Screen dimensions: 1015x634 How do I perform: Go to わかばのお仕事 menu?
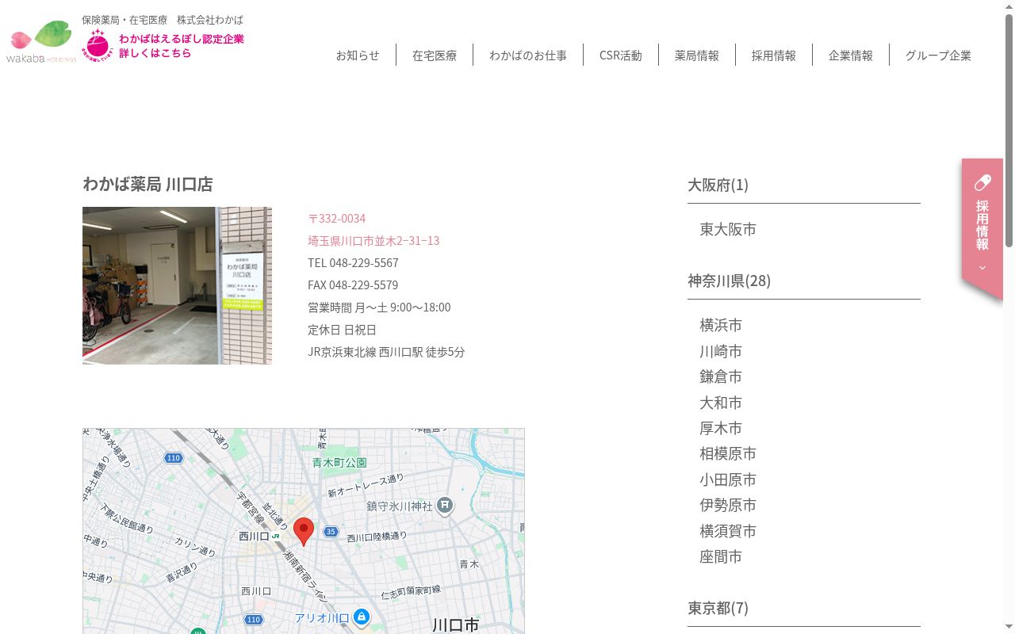(x=528, y=55)
